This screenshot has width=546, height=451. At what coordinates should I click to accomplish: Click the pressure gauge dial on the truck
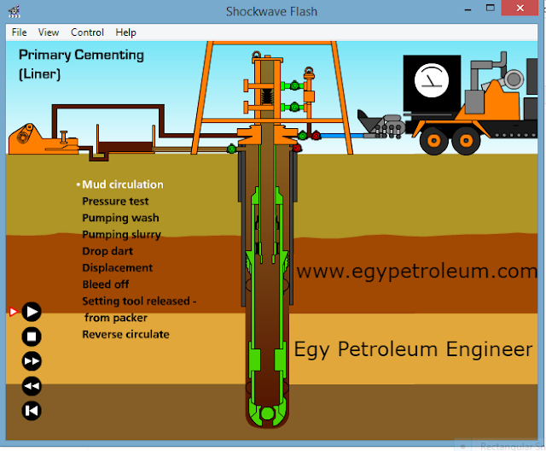coord(432,80)
